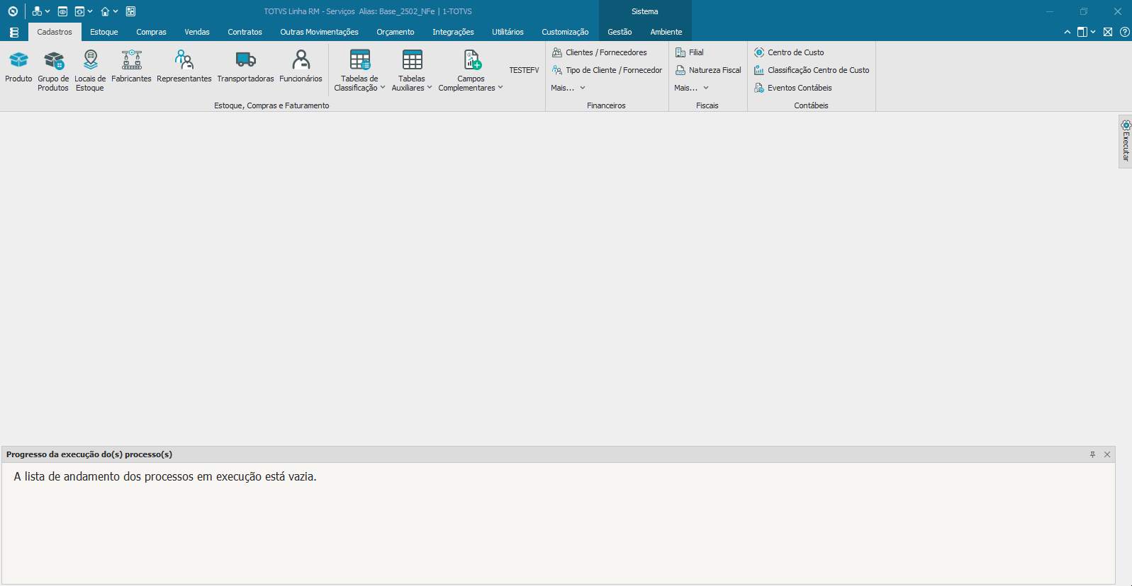
Task: Click the TOTVS logo icon in title bar
Action: [x=13, y=11]
